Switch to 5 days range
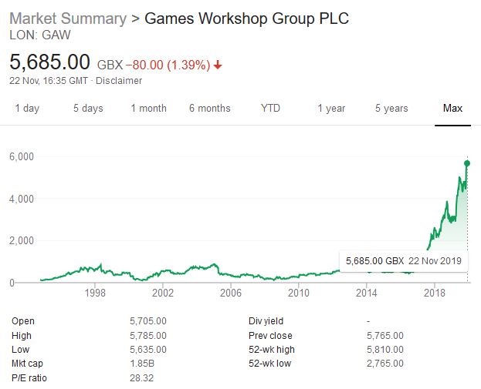Viewport: 481px width, 389px height. [x=88, y=109]
